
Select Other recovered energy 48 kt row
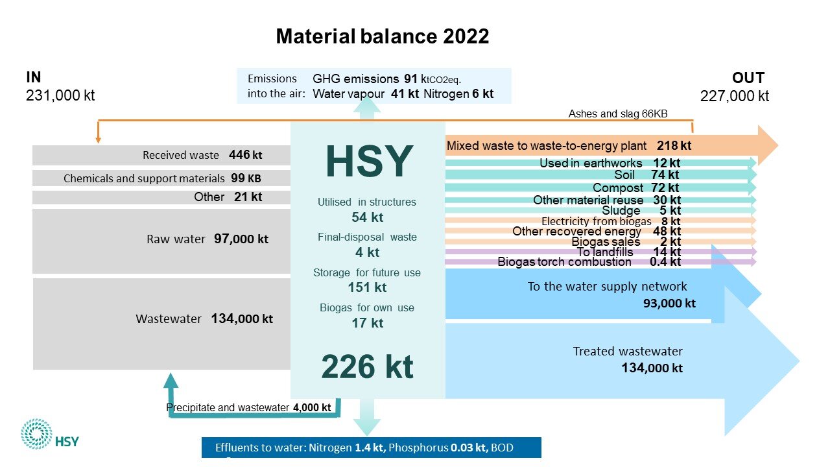(600, 232)
